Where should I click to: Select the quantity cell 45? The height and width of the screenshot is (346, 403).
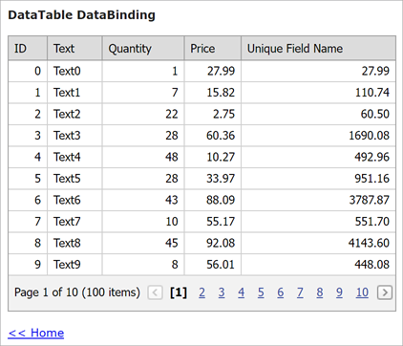tap(143, 243)
